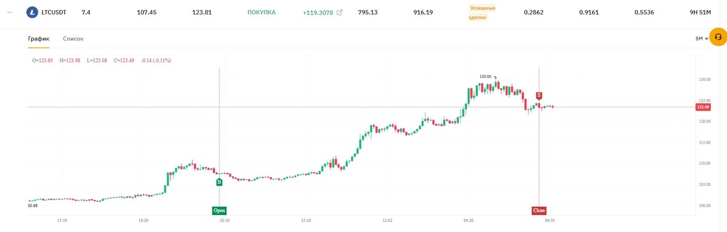Screen dimensions: 727x232
Task: Click the 00.68 low price annotation
Action: tap(33, 205)
